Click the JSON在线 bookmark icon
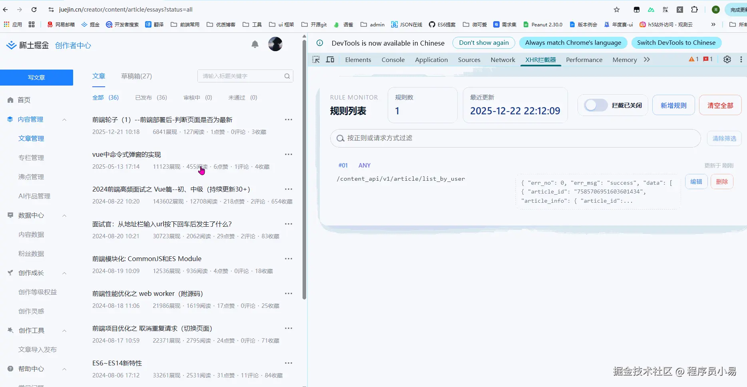The height and width of the screenshot is (387, 747). tap(394, 24)
